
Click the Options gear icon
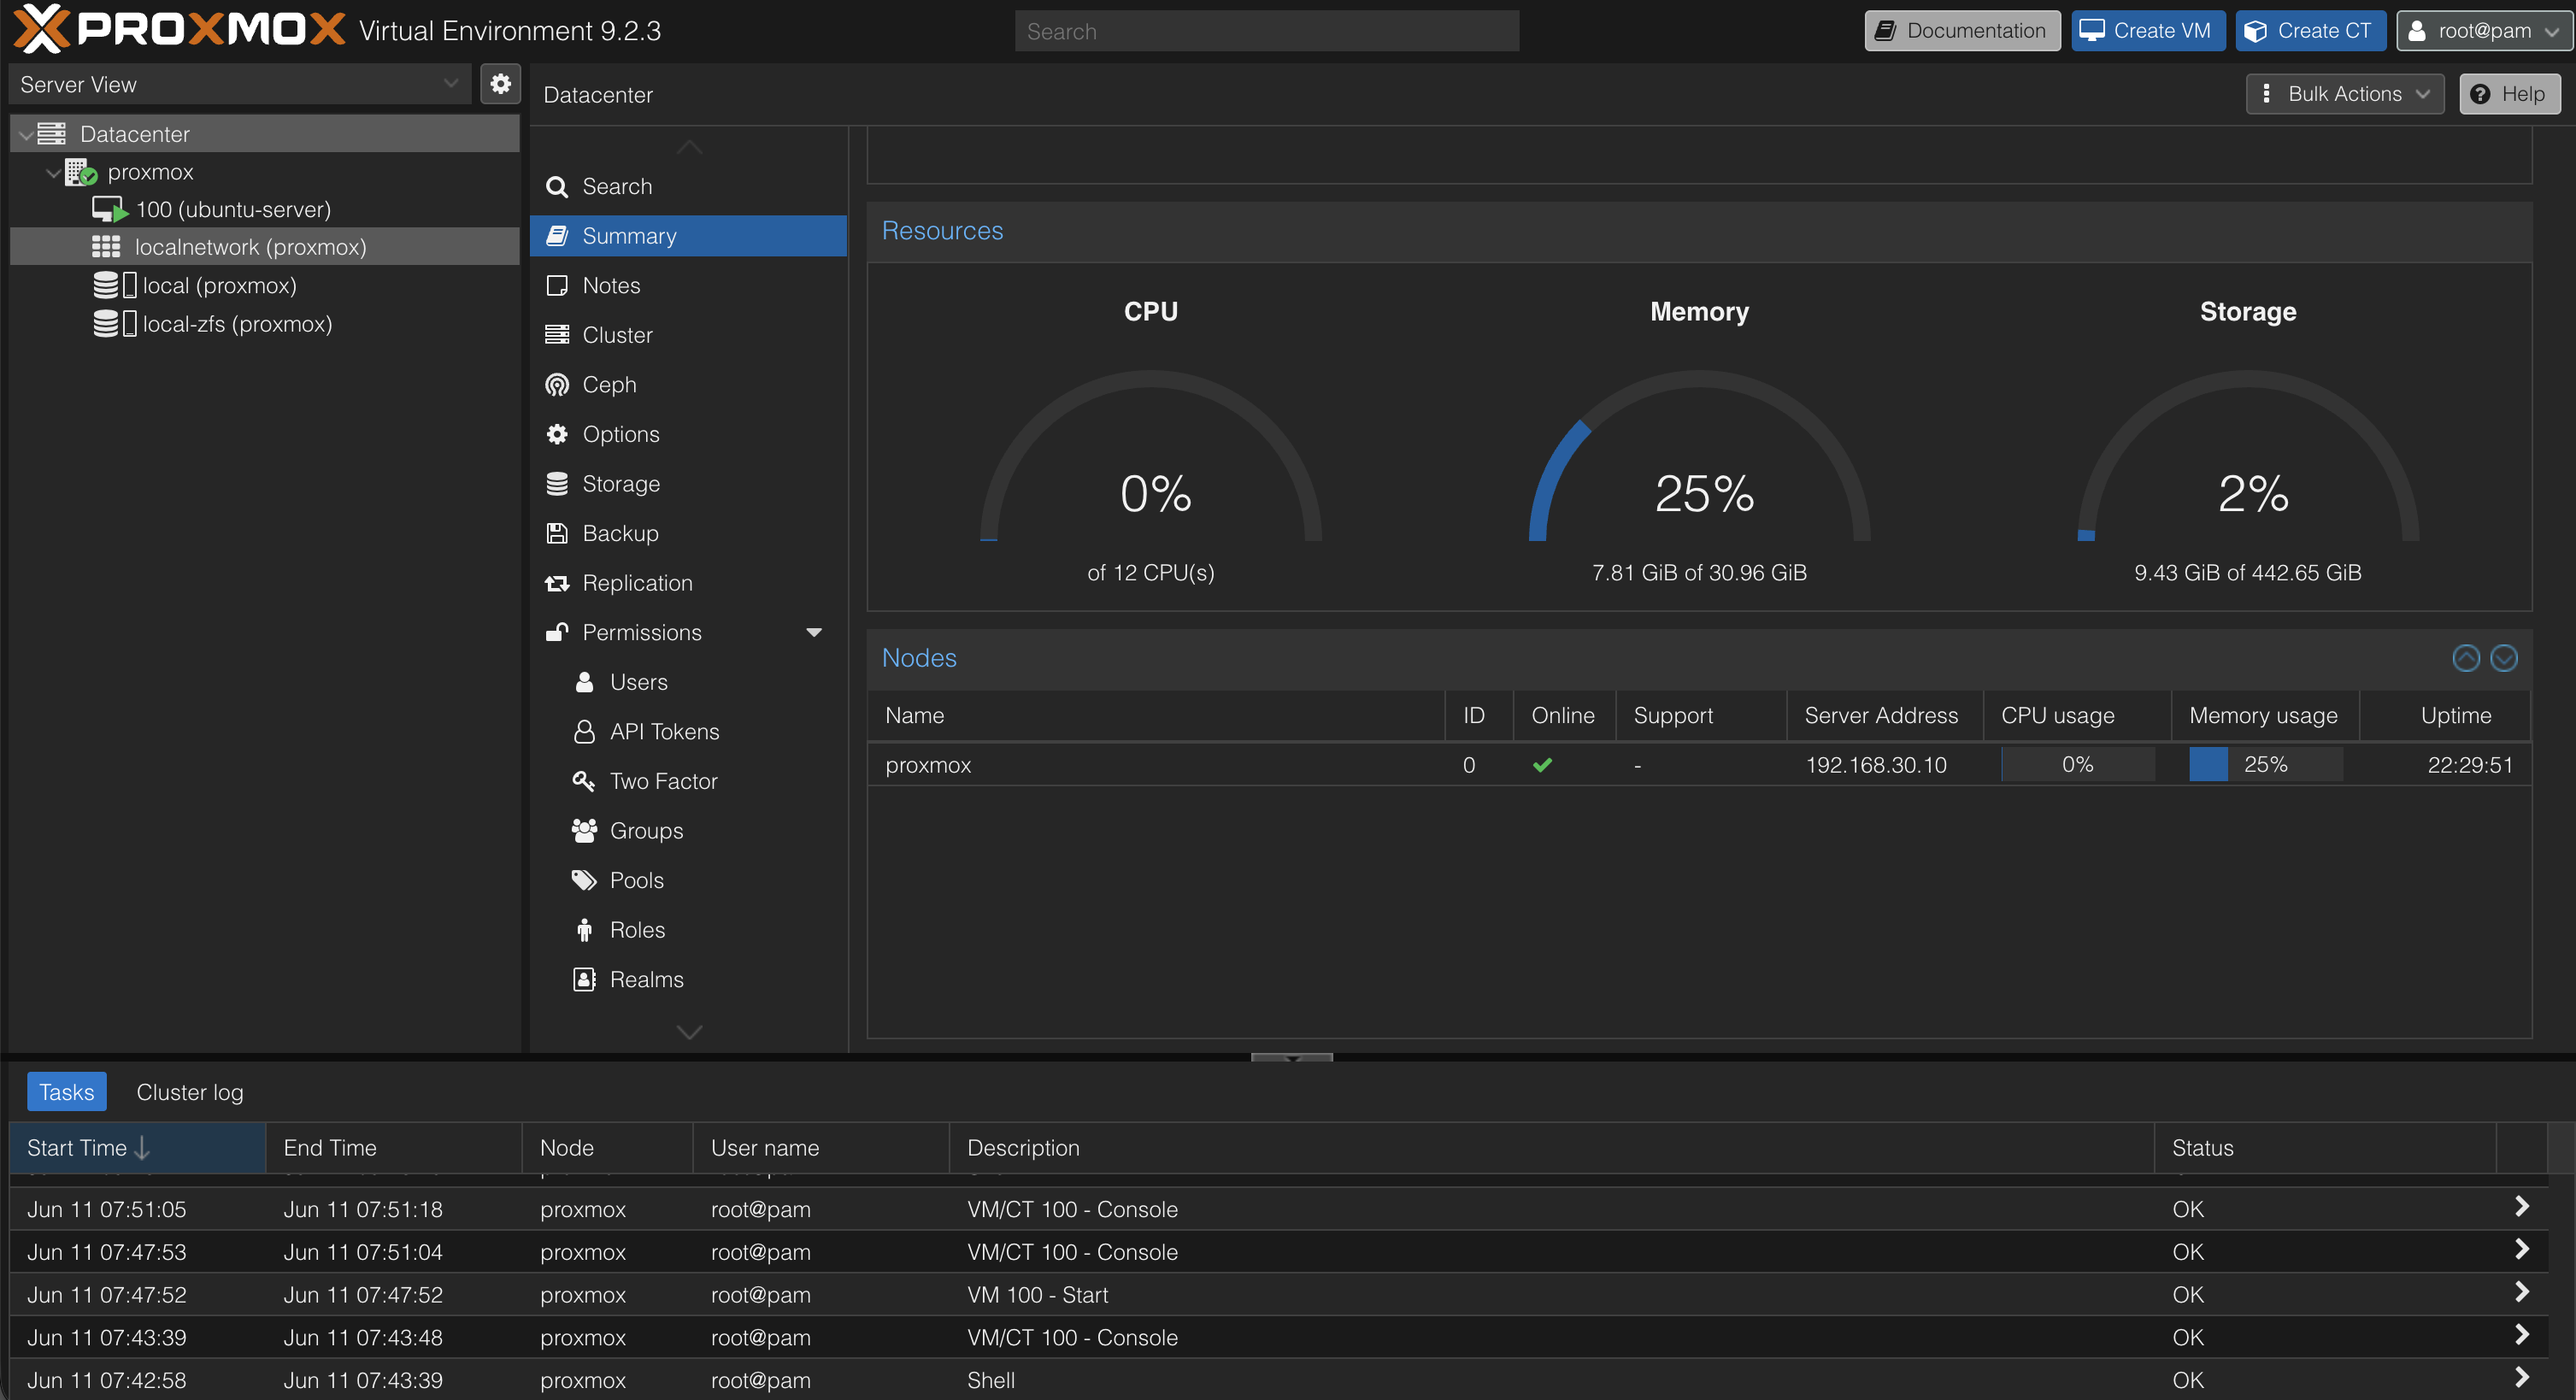tap(557, 434)
